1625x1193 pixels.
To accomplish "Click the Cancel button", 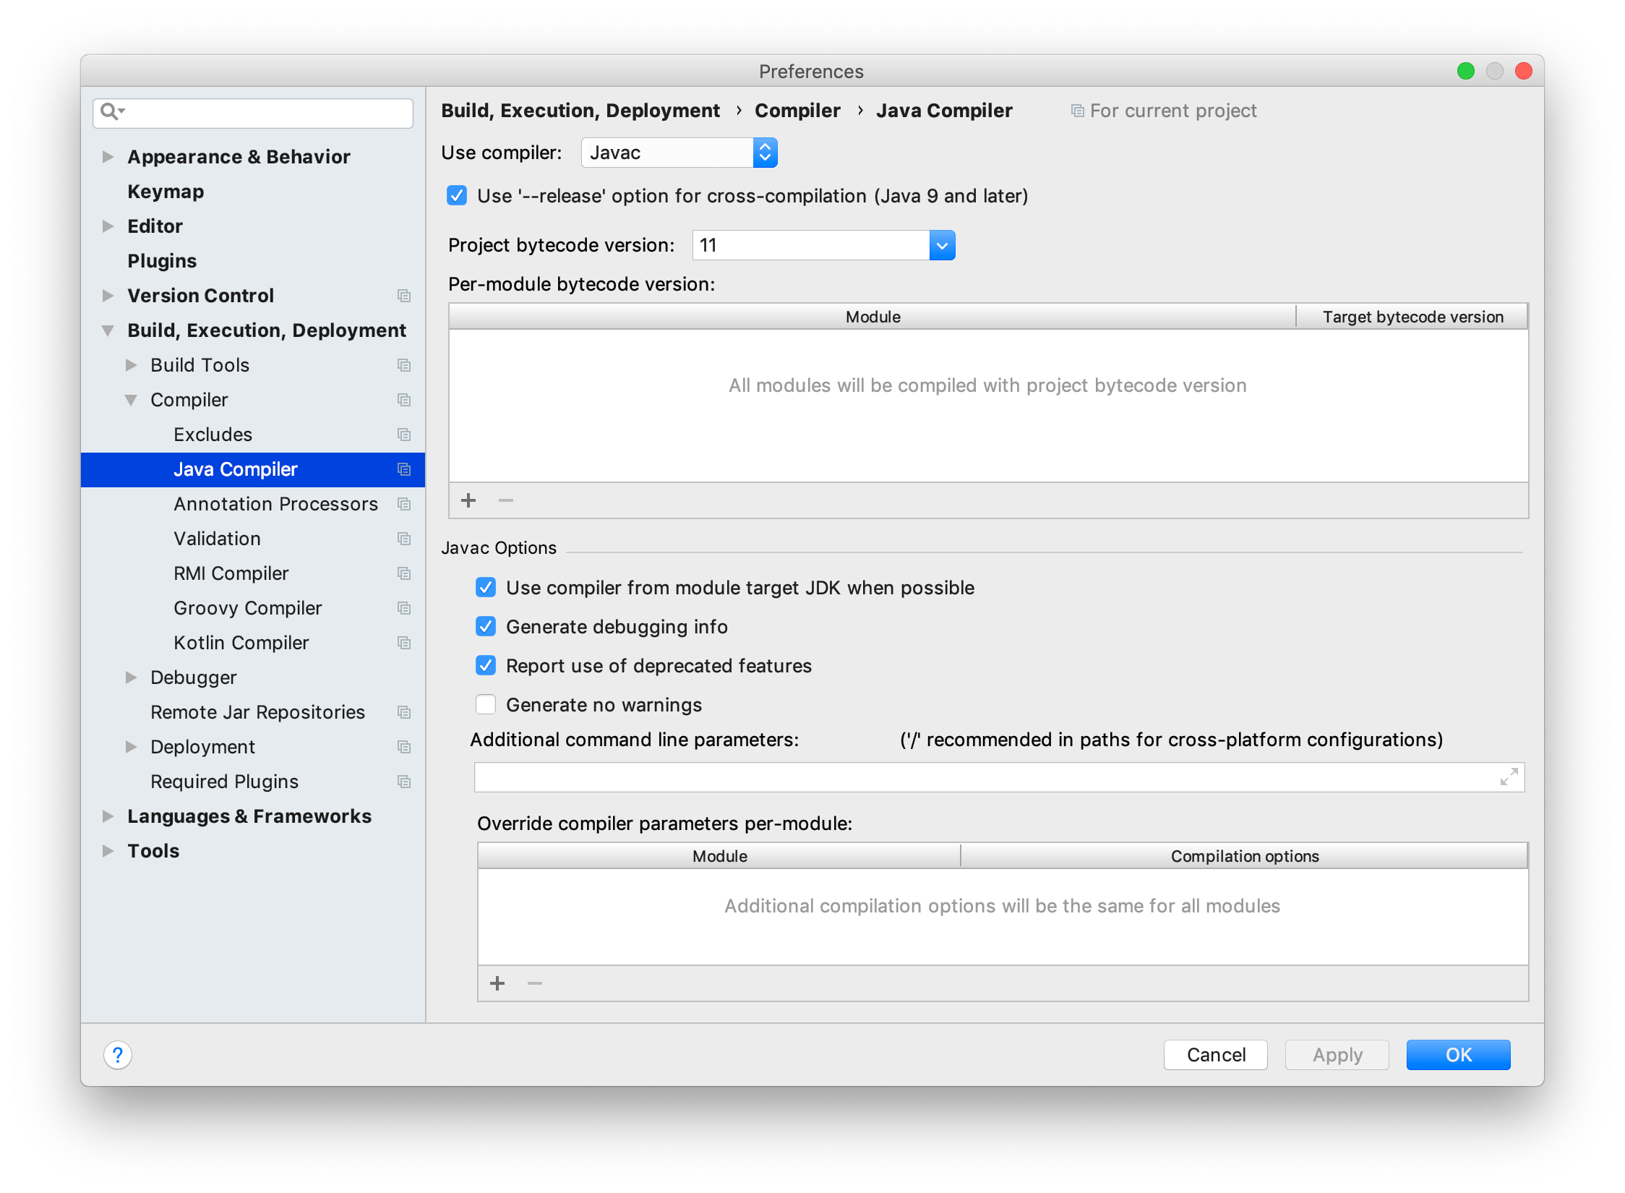I will coord(1215,1055).
